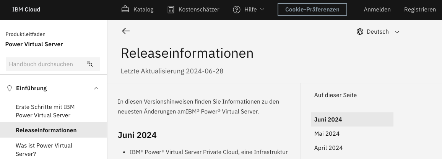This screenshot has height=159, width=442.
Task: Click the Hilfe question mark icon
Action: (x=237, y=9)
